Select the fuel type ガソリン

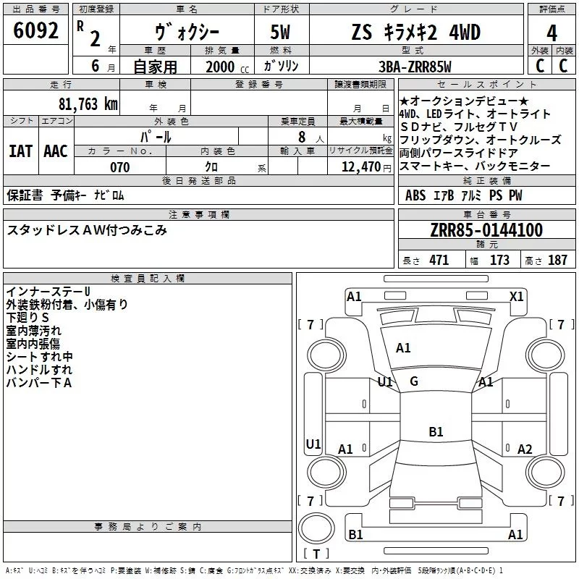click(x=281, y=66)
